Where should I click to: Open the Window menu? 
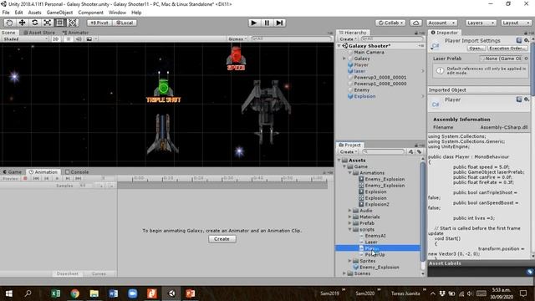(117, 13)
